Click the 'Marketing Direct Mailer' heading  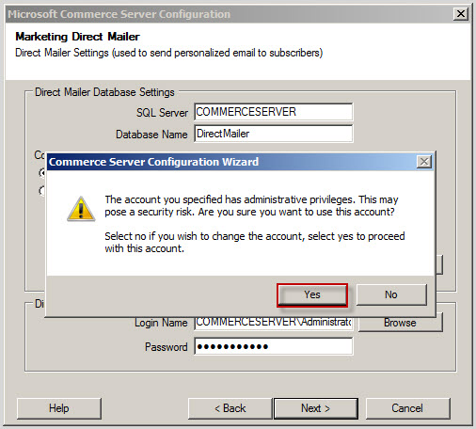[77, 37]
